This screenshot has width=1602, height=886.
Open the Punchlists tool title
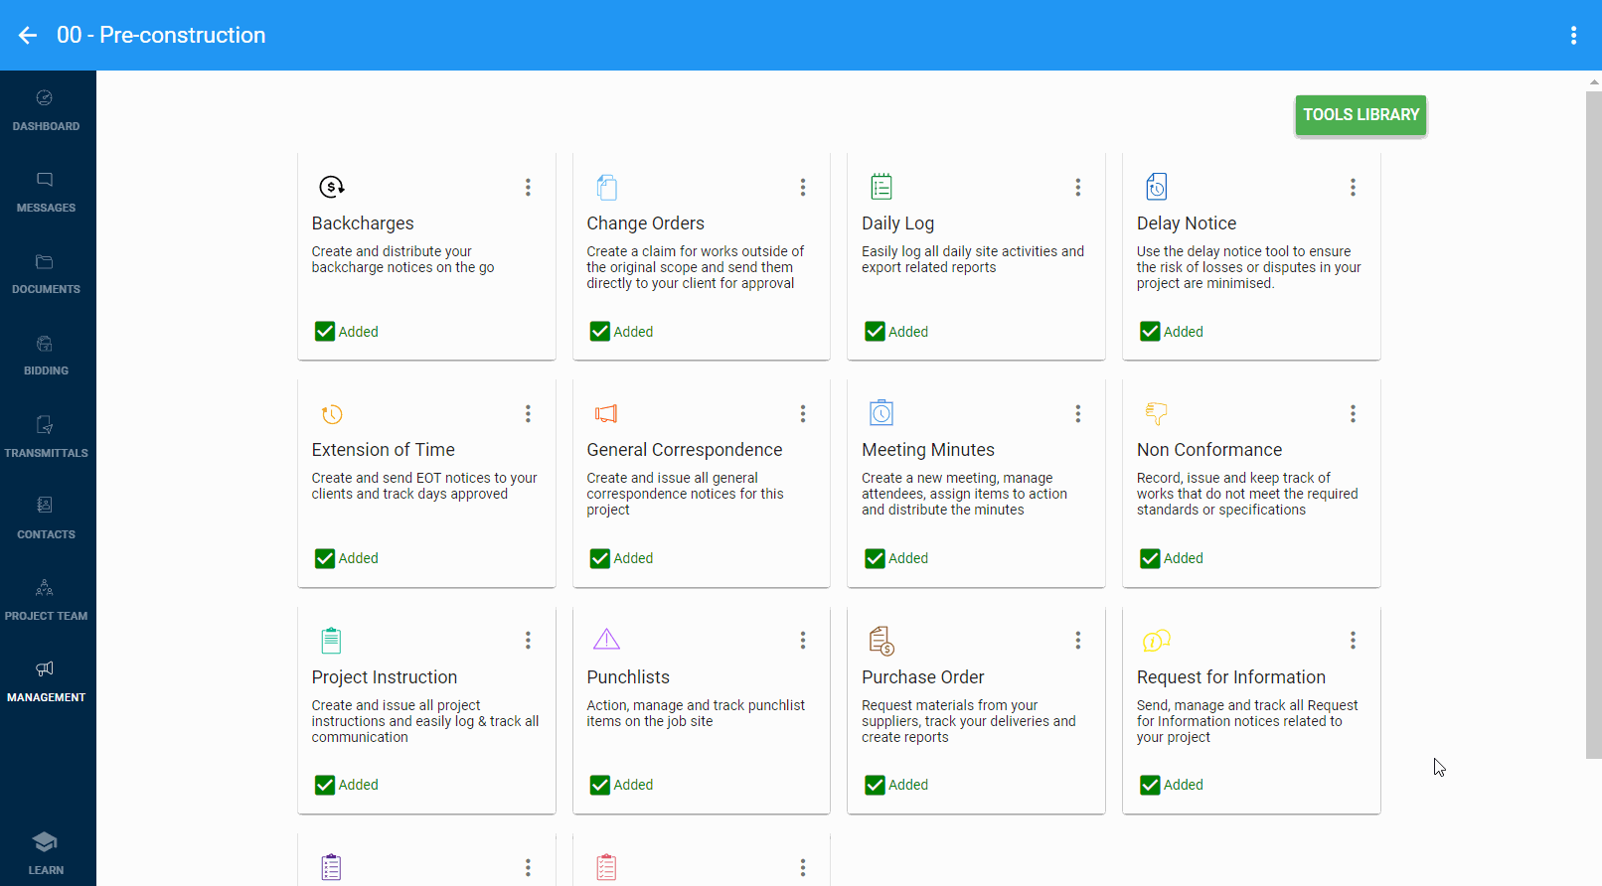628,677
